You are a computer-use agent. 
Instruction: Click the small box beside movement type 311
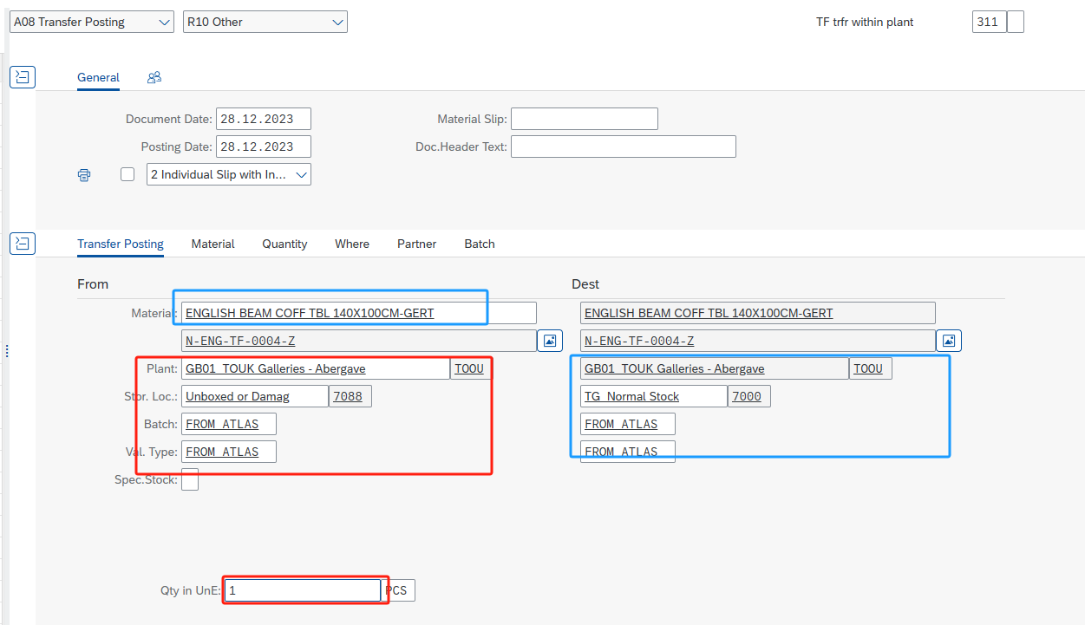(1016, 23)
